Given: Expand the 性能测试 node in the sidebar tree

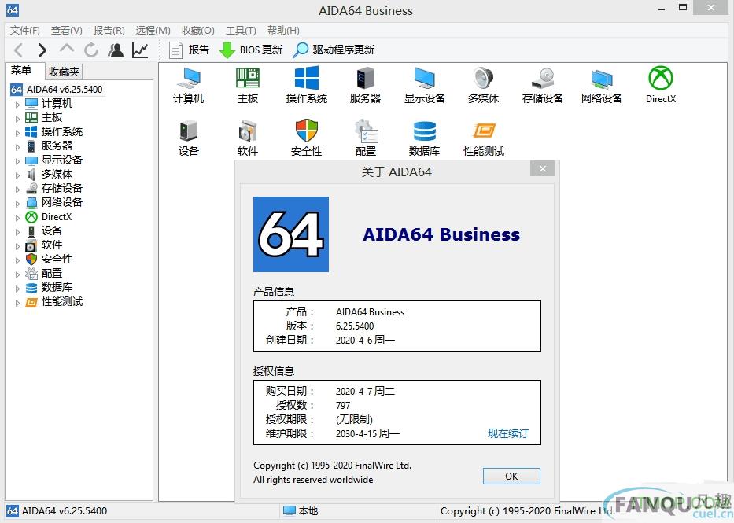Looking at the screenshot, I should 18,303.
